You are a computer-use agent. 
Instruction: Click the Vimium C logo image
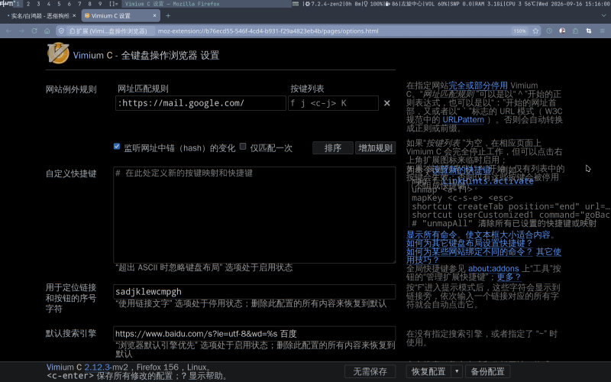point(58,53)
